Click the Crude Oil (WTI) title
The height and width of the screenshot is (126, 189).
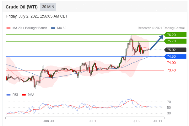22,7
